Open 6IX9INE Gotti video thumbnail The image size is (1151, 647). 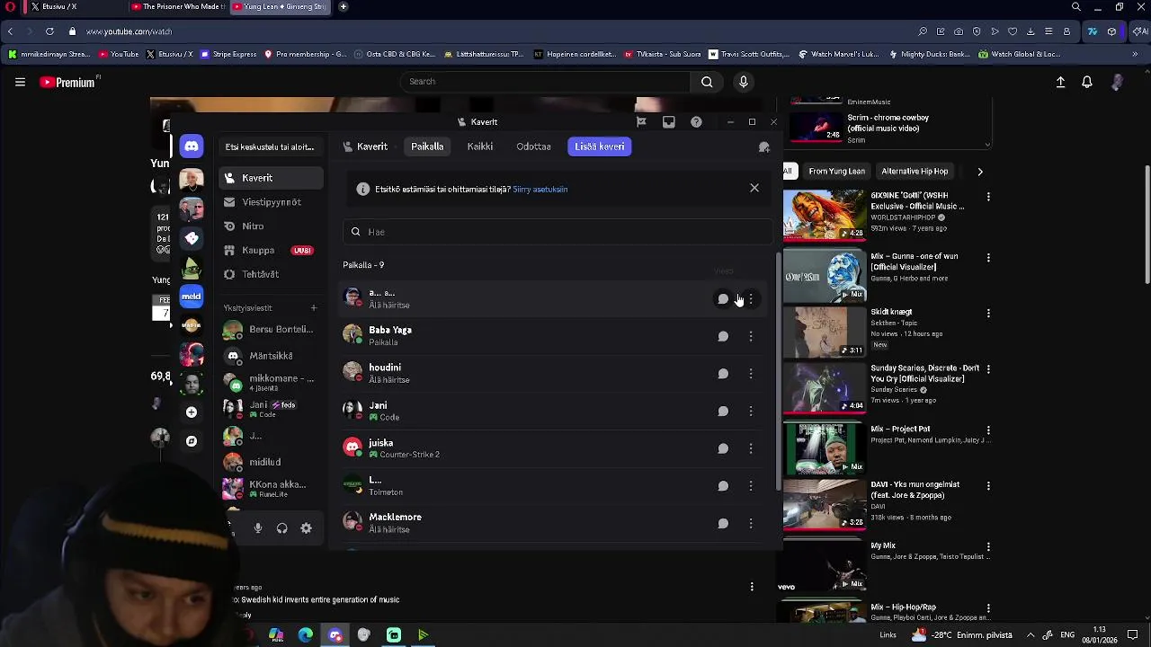[x=824, y=214]
